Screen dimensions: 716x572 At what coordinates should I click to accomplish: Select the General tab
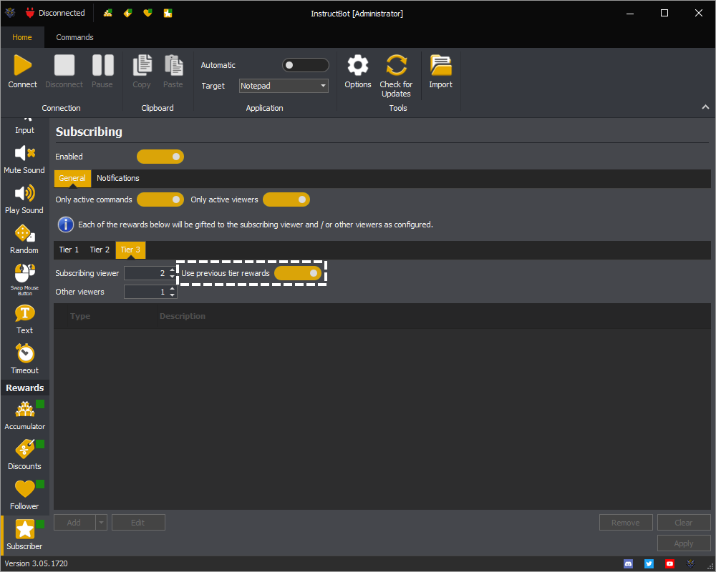click(x=72, y=178)
